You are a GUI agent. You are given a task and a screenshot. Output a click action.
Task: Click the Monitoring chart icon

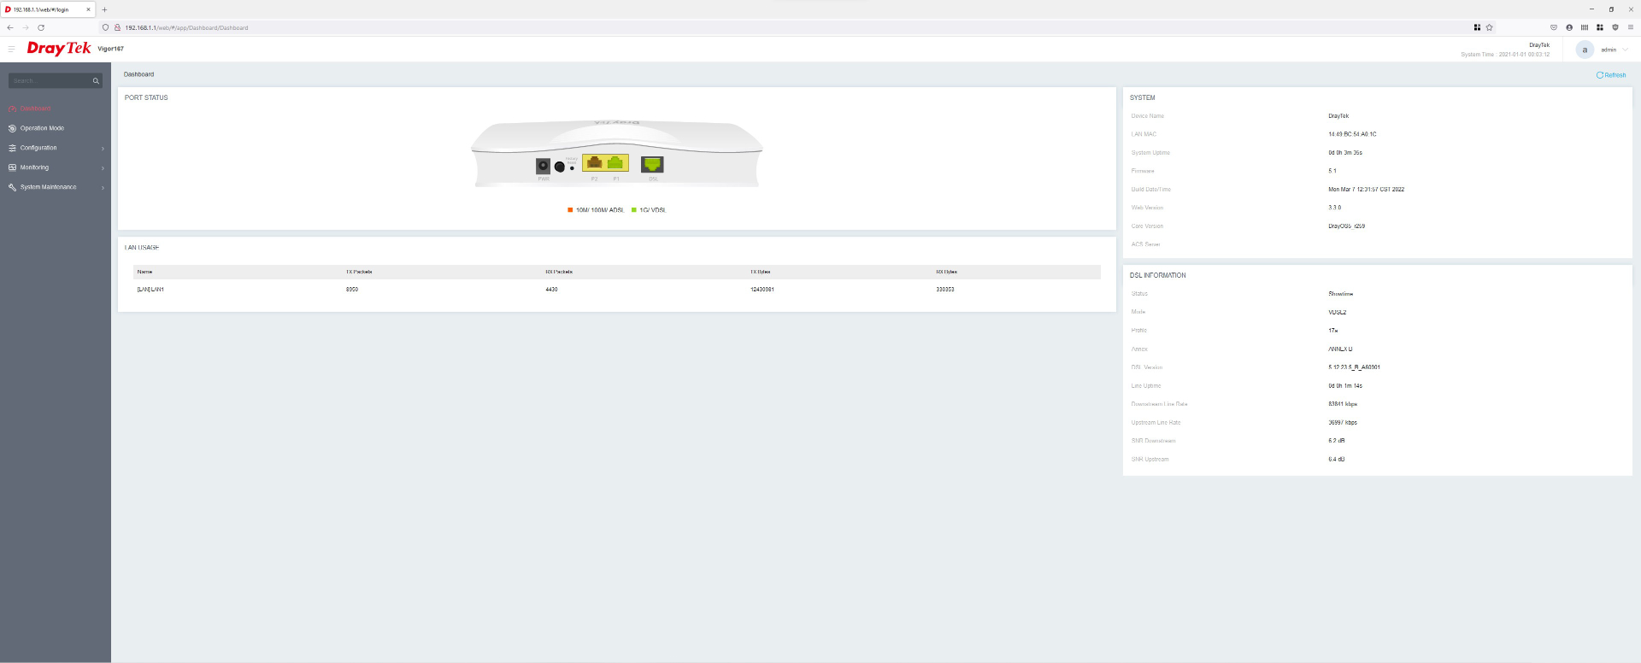tap(12, 167)
